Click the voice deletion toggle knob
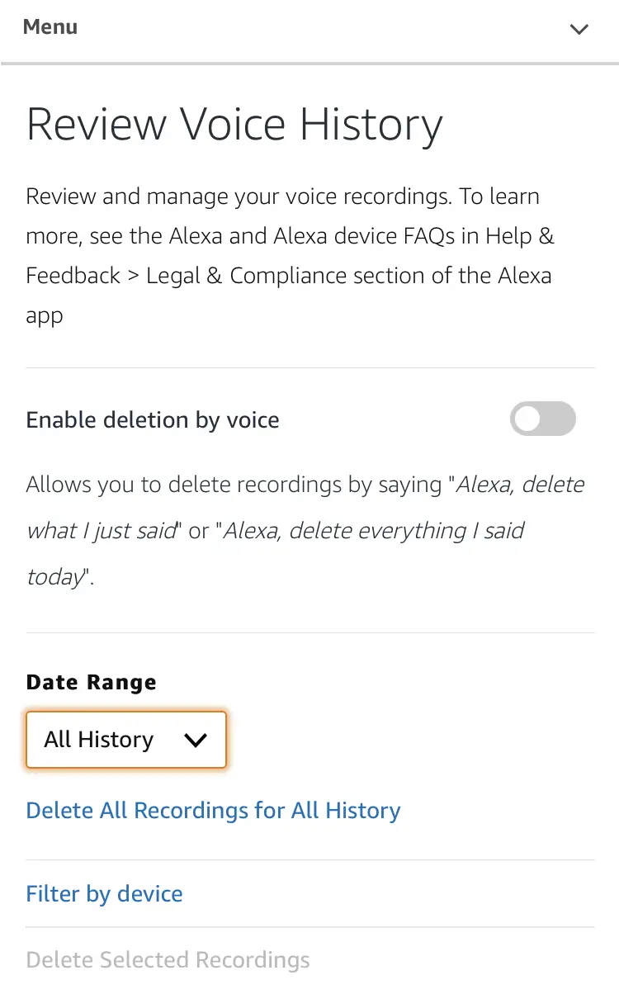Image resolution: width=619 pixels, height=994 pixels. point(526,419)
